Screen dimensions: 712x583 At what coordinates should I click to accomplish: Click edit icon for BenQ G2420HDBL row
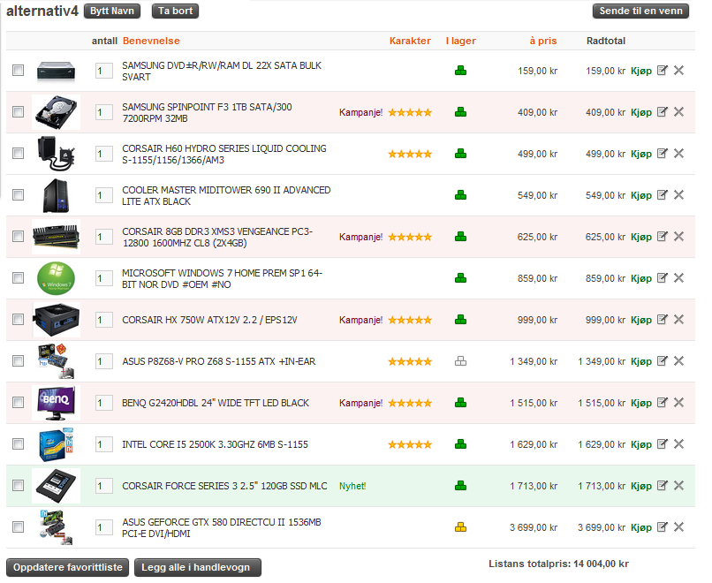662,403
